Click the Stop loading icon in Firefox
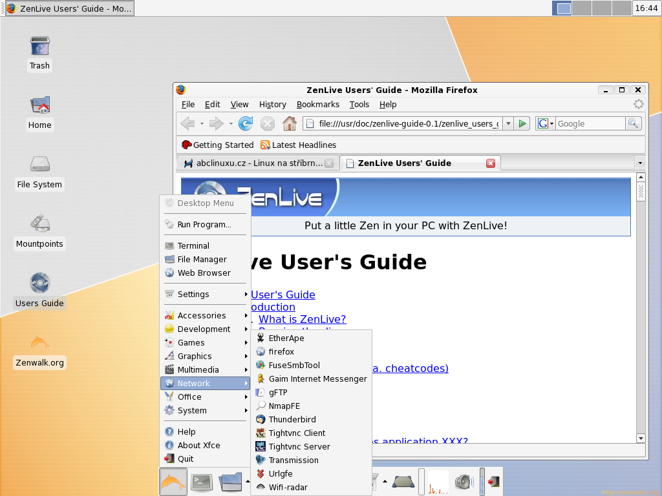 [267, 123]
